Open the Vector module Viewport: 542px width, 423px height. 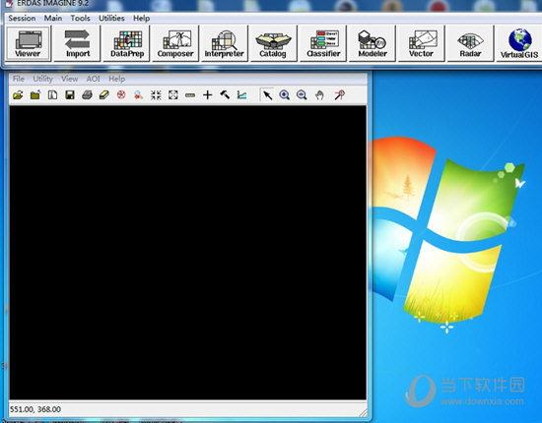coord(422,43)
